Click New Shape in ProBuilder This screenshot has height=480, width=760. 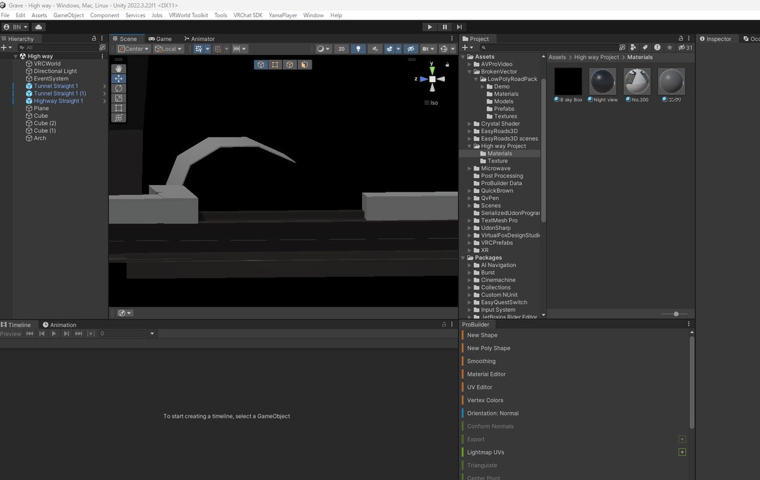point(482,335)
